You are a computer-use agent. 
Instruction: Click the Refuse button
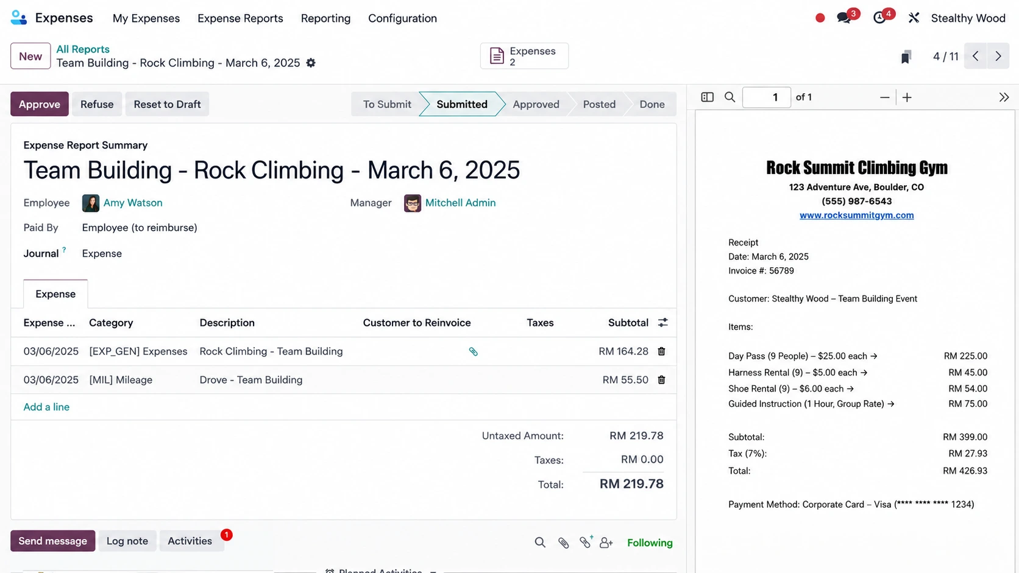97,104
